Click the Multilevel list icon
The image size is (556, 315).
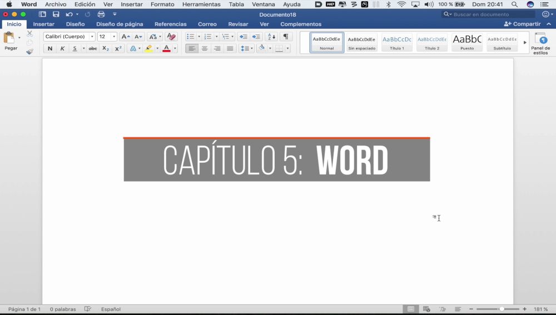225,37
